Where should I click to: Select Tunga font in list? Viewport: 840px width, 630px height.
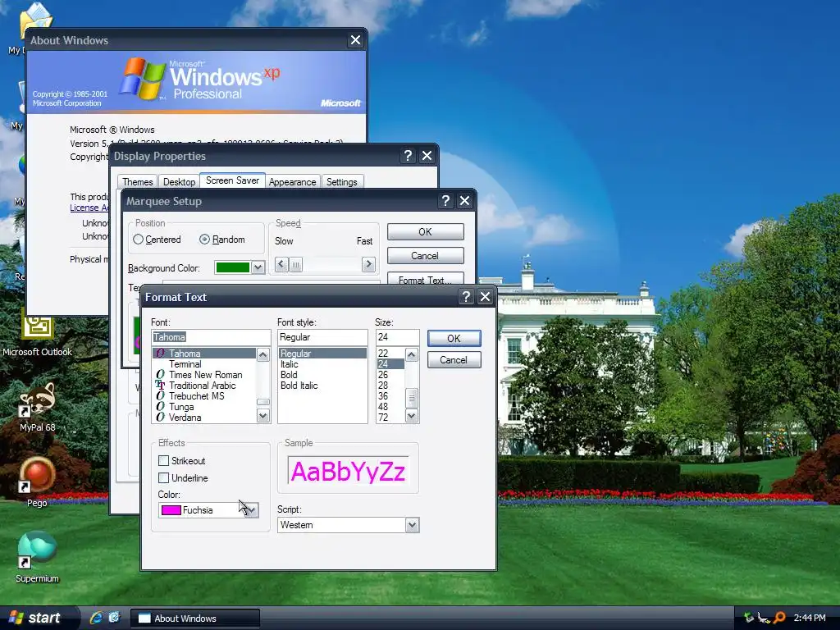pyautogui.click(x=181, y=407)
